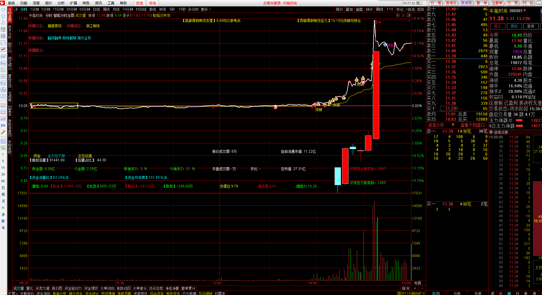Click the lightning bolt icon beside 逐笔分析
Image resolution: width=542 pixels, height=295 pixels.
click(x=453, y=125)
